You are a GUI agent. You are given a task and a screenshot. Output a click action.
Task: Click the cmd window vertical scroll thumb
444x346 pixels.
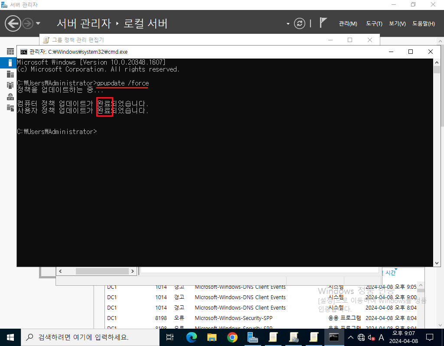pos(437,70)
